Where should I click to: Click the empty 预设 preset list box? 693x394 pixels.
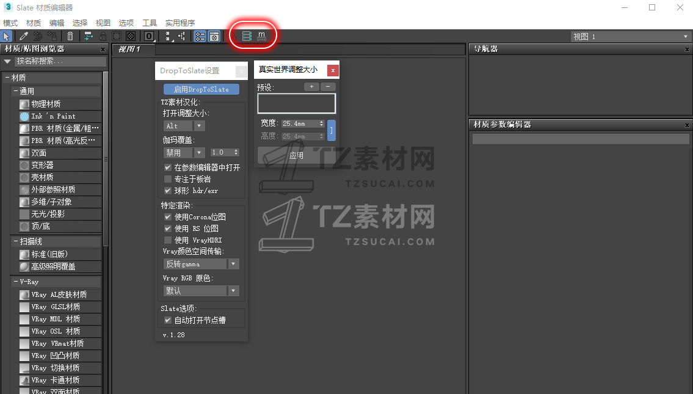297,103
